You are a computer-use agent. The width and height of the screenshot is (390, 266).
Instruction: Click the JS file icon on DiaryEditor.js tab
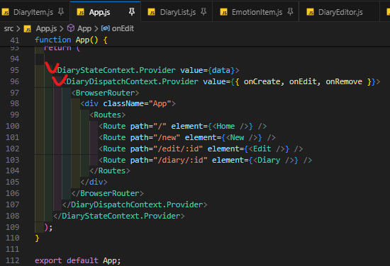coord(310,12)
